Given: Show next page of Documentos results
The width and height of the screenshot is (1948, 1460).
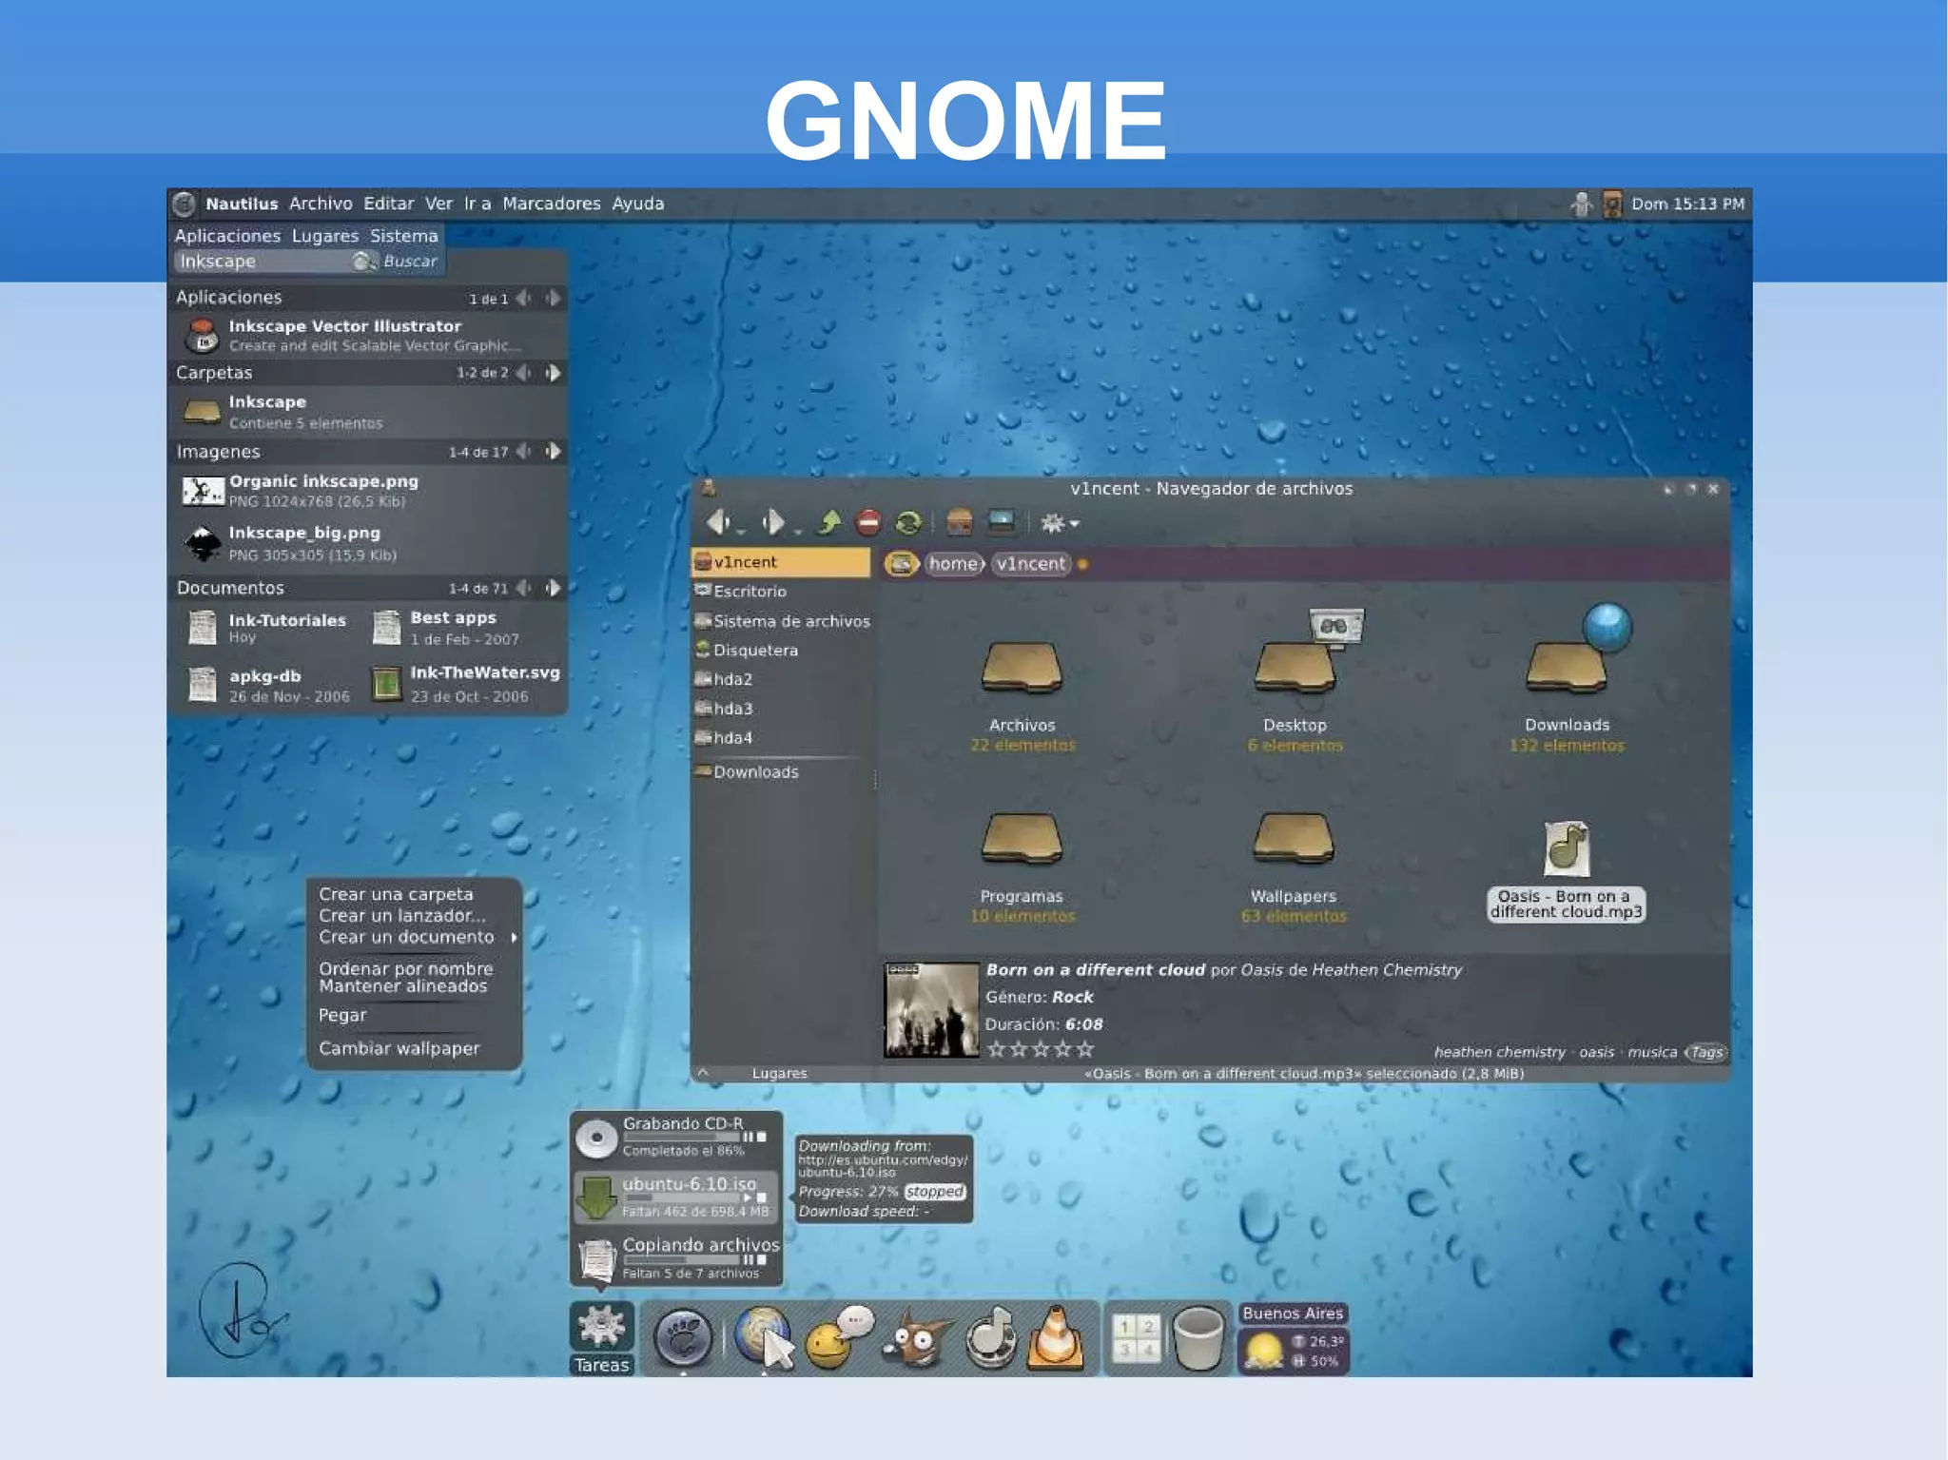Looking at the screenshot, I should pyautogui.click(x=553, y=588).
